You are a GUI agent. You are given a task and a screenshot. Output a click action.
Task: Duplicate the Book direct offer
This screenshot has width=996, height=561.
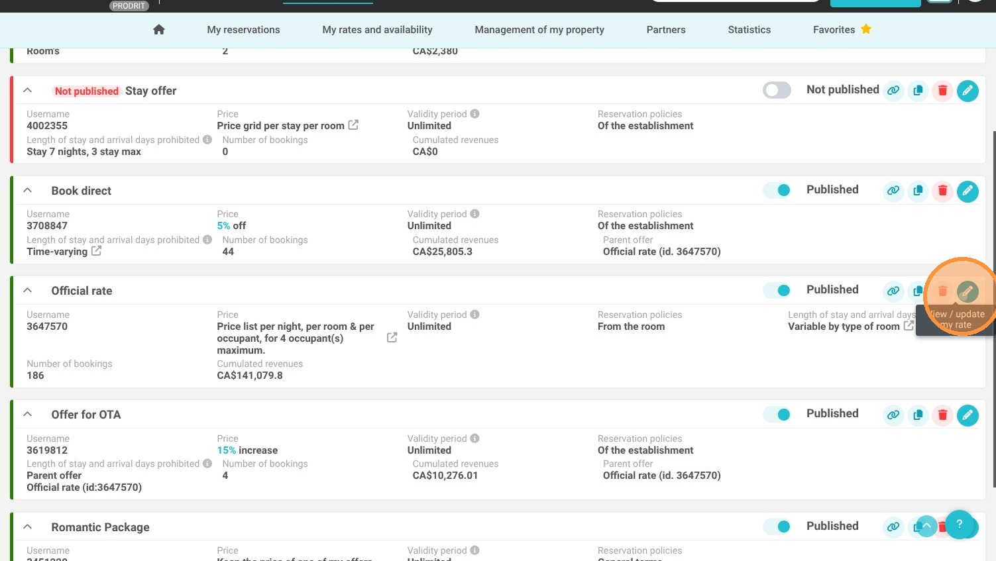[918, 190]
